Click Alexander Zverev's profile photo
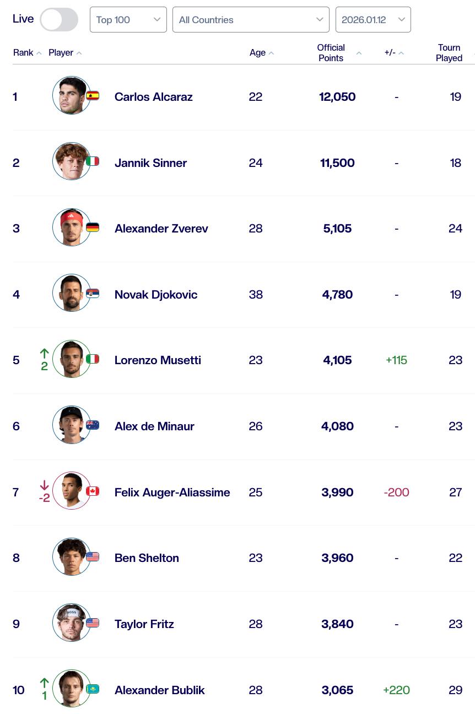 pos(71,227)
